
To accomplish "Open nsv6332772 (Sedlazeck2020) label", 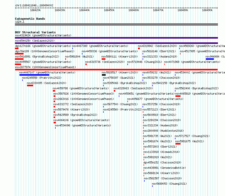I will (x=73, y=104).
